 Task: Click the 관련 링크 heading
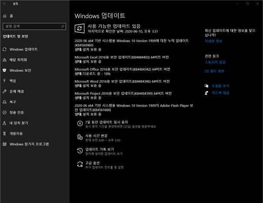[212, 56]
